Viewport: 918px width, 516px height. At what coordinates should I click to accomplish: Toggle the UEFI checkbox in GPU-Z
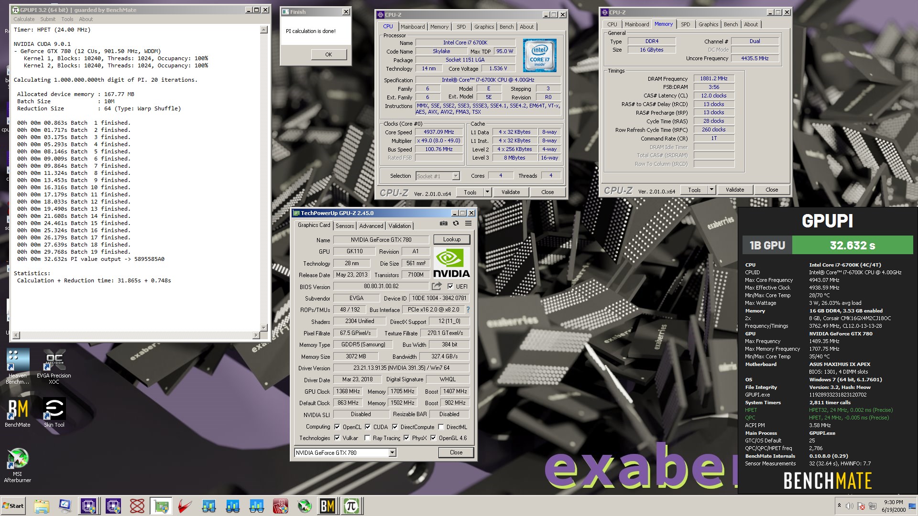450,287
